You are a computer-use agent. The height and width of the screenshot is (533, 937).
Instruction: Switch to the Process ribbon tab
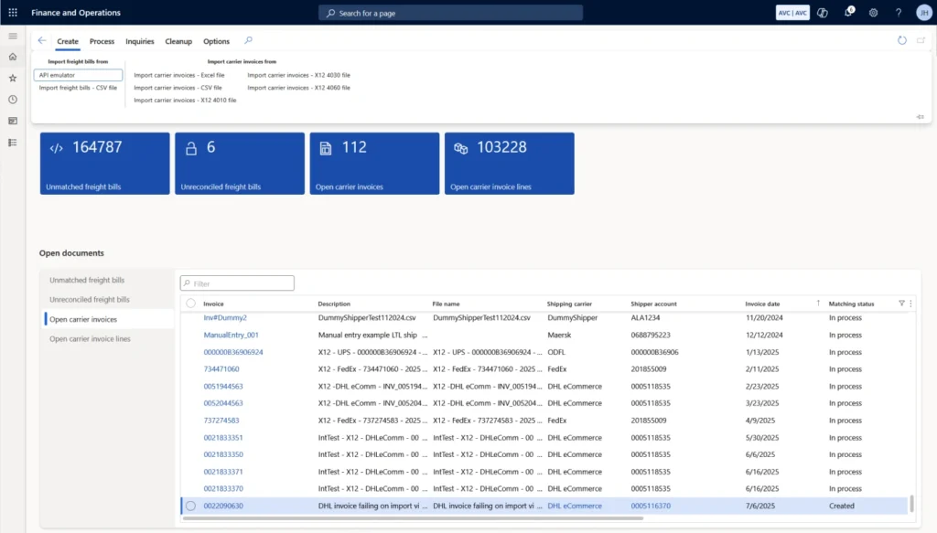click(x=102, y=41)
